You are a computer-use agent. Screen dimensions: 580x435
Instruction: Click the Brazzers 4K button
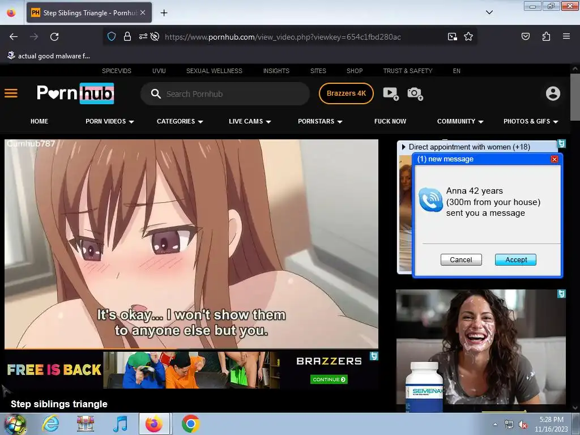[x=346, y=93]
